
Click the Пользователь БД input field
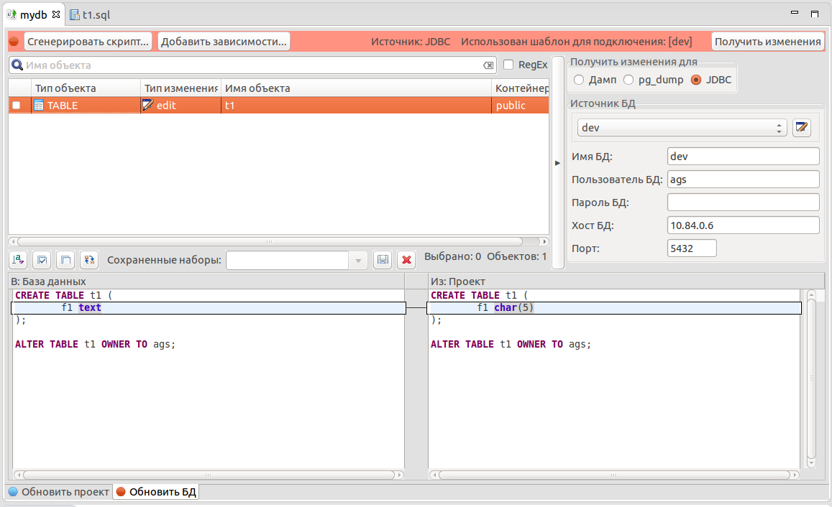(x=743, y=179)
